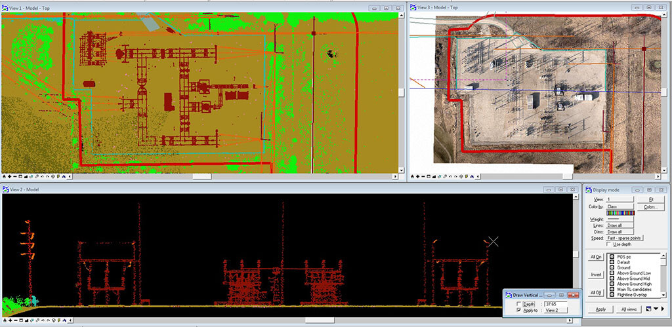
Task: Open the Apply to View 2 dropdown
Action: (x=555, y=310)
